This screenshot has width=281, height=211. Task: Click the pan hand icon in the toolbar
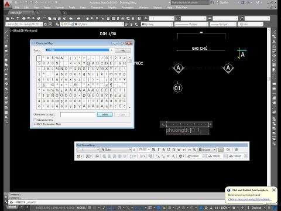(x=87, y=18)
